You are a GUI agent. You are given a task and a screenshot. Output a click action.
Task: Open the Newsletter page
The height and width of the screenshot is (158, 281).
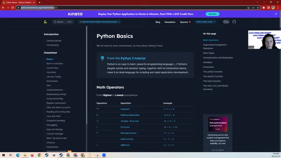click(170, 22)
